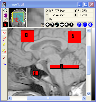The image size is (96, 102).
Task: Activate the red arrow pointer tool
Action: (x=6, y=25)
